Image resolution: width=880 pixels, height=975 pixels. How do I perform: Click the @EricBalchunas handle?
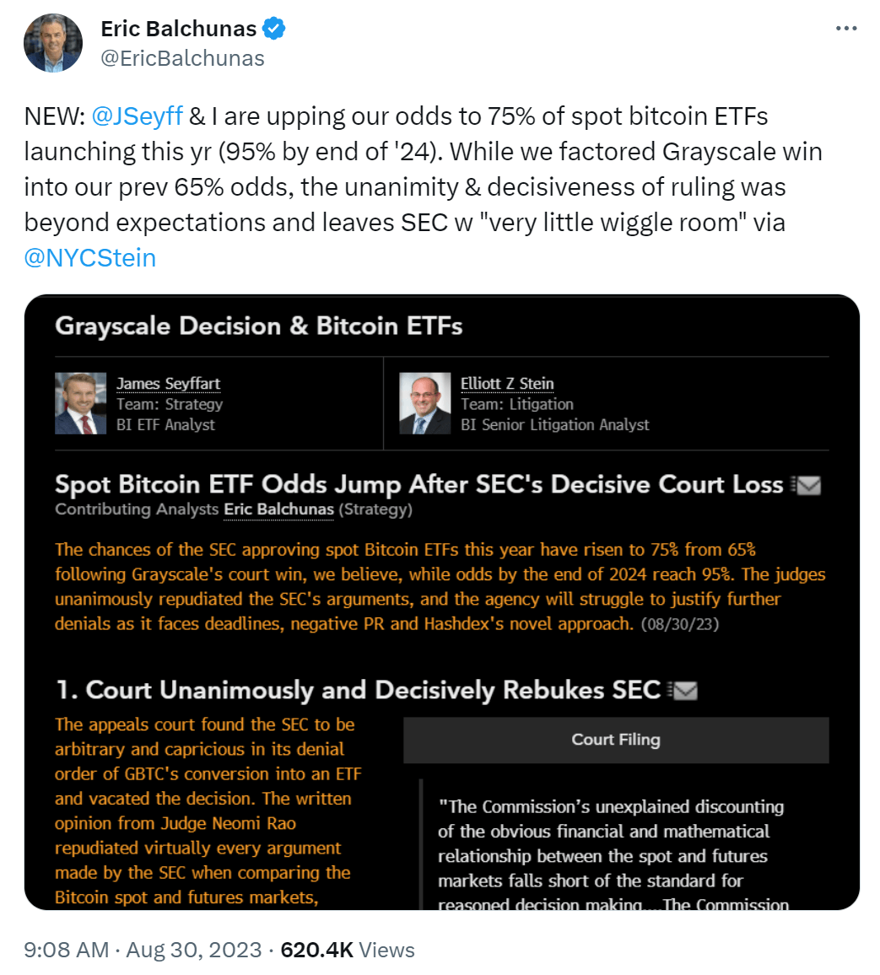182,57
